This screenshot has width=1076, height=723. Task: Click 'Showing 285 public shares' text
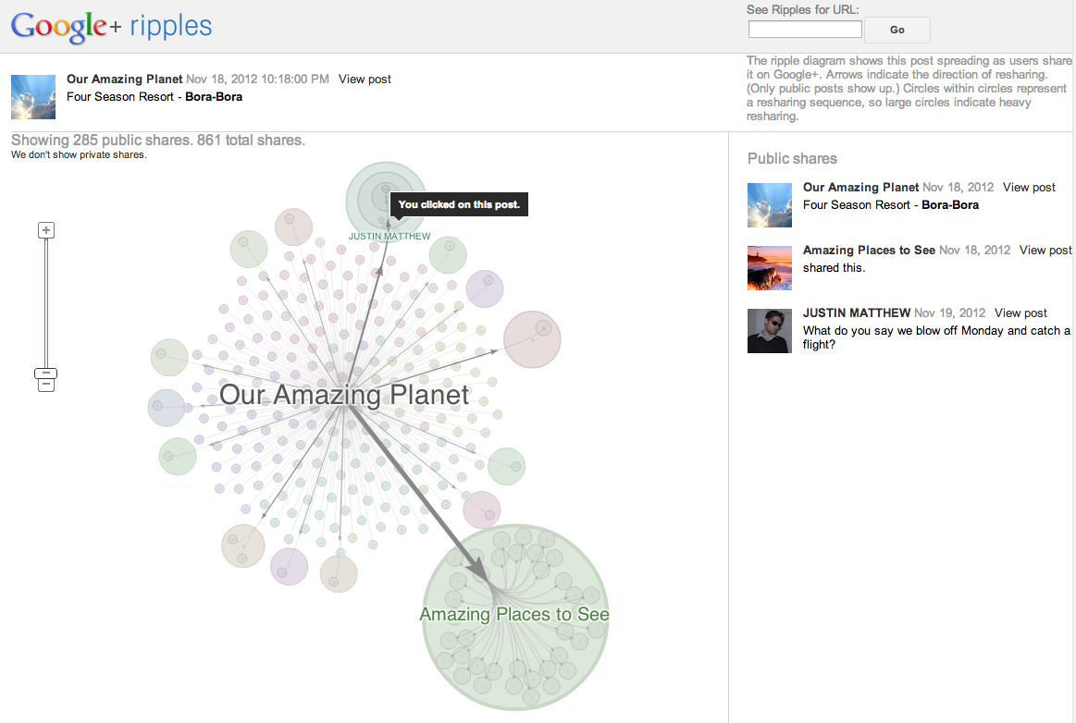pos(158,140)
